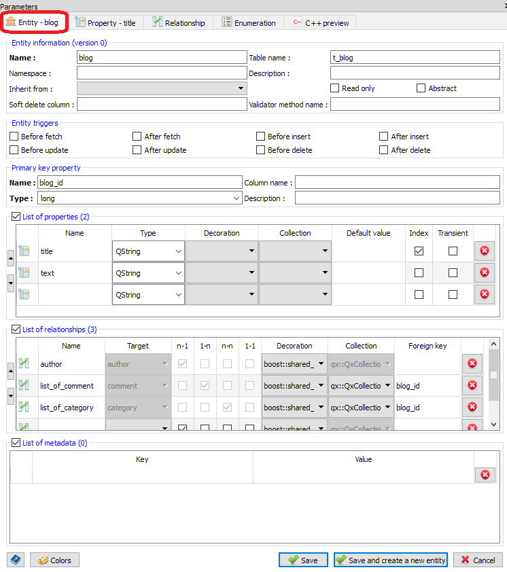Open the Colors picker button
Screen dimensions: 507x572
tap(54, 560)
